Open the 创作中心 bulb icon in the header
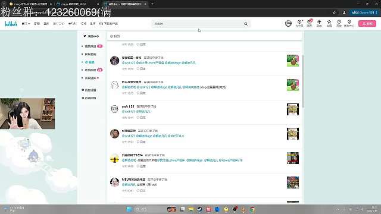This screenshot has width=381, height=214. (x=349, y=24)
